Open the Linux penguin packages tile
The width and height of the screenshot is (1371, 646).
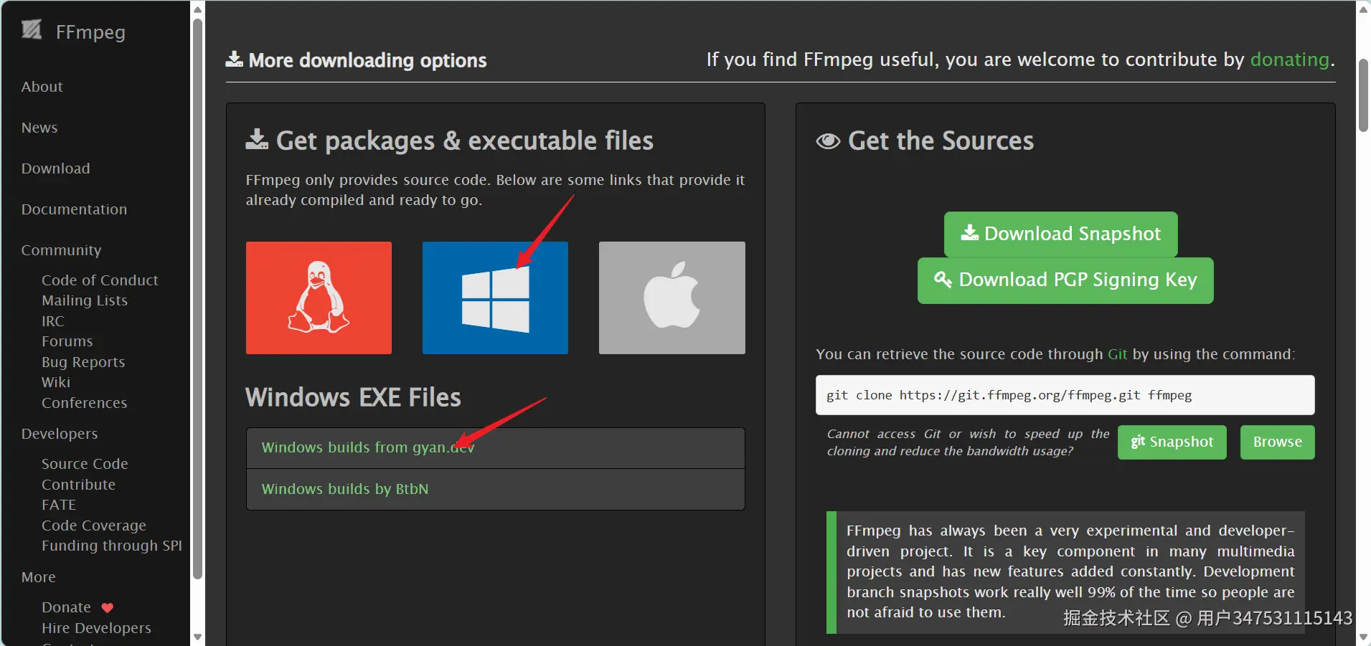click(x=319, y=298)
